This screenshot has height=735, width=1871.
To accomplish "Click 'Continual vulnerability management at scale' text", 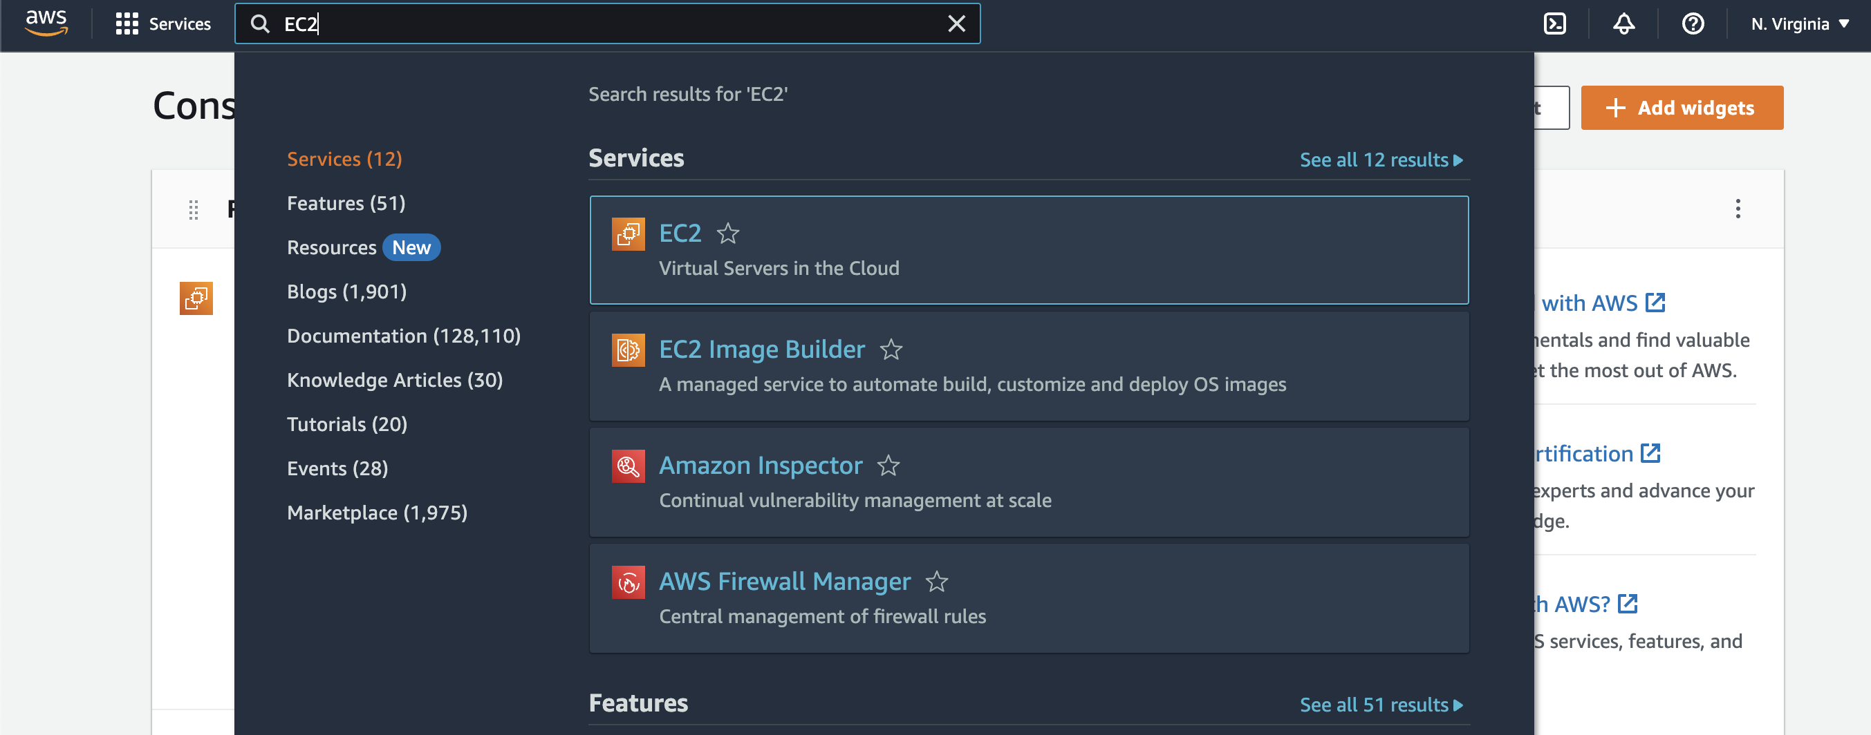I will coord(855,501).
